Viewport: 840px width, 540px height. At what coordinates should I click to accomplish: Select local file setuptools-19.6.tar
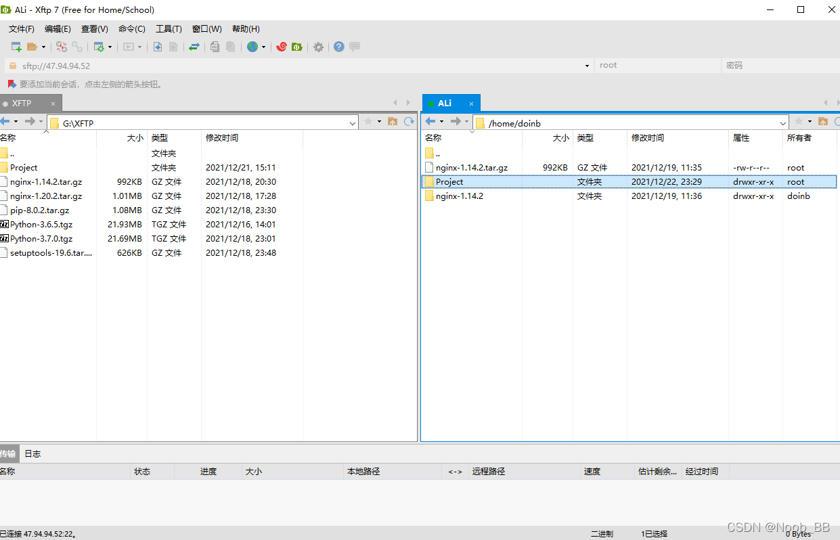(x=51, y=253)
